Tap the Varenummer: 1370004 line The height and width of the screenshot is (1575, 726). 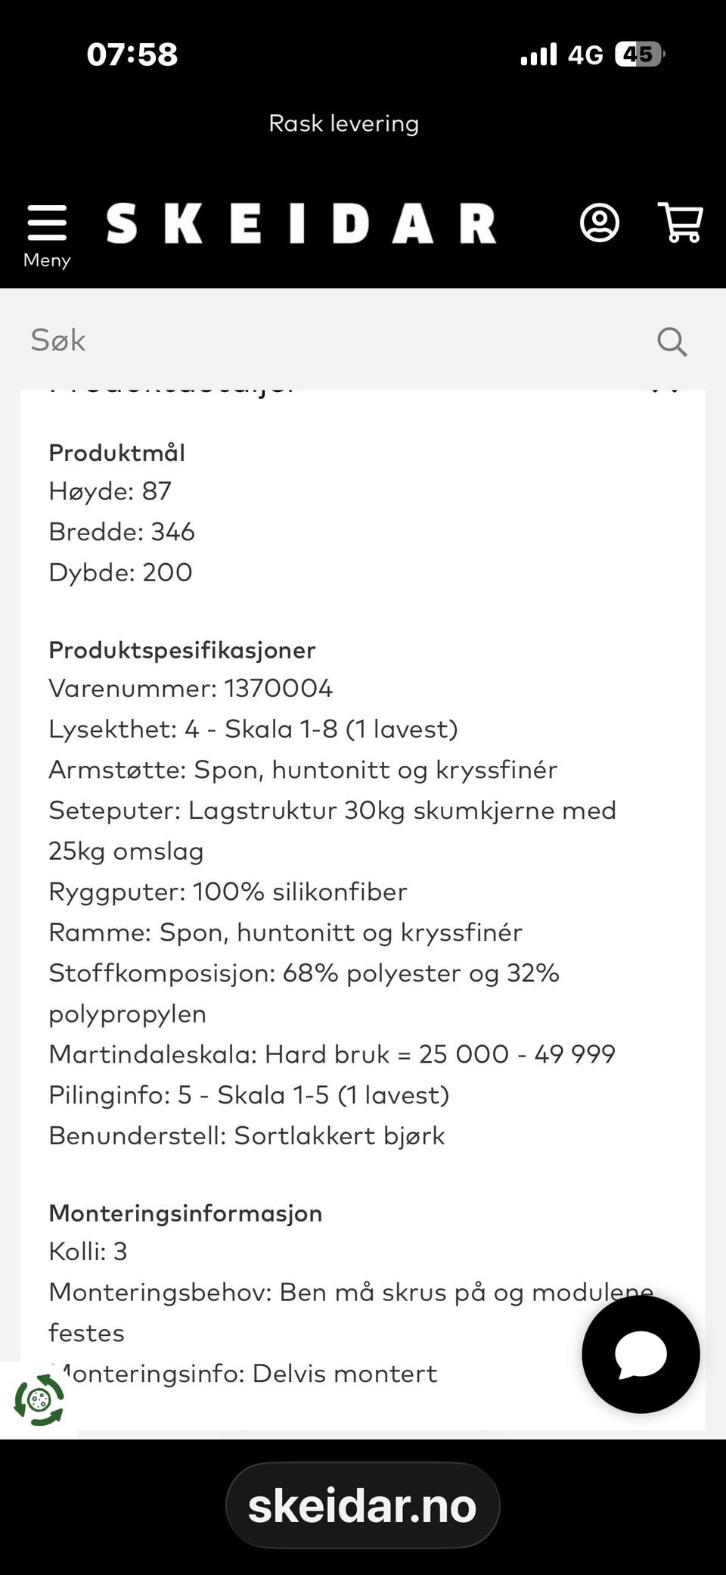coord(191,688)
